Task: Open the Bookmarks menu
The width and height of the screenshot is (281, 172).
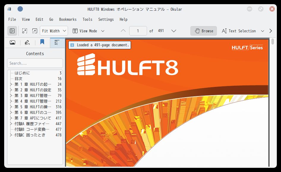Action: 68,19
